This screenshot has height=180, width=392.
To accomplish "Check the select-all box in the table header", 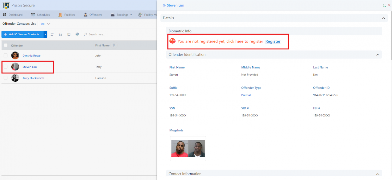I will 5,45.
